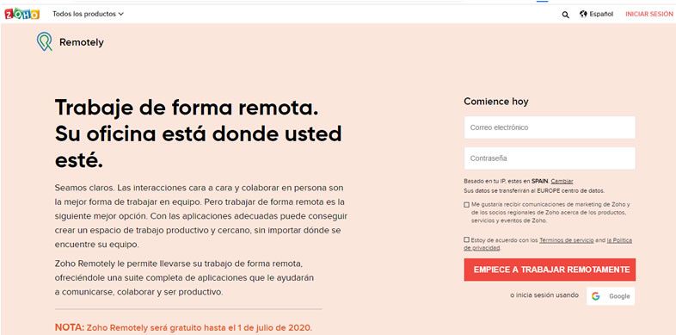Click the Google G logo icon
Screen dimensions: 676x335
[596, 296]
